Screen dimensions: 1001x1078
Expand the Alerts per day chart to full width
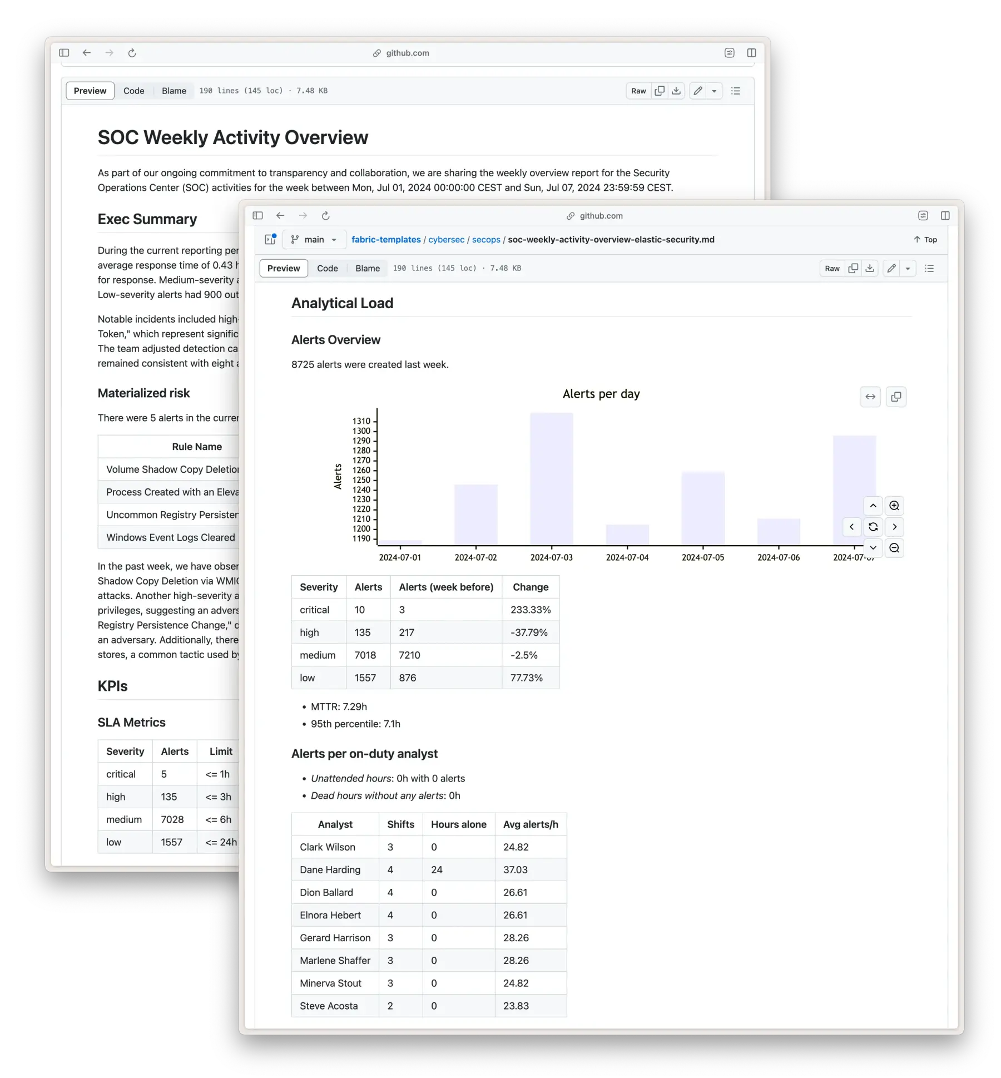(x=870, y=397)
